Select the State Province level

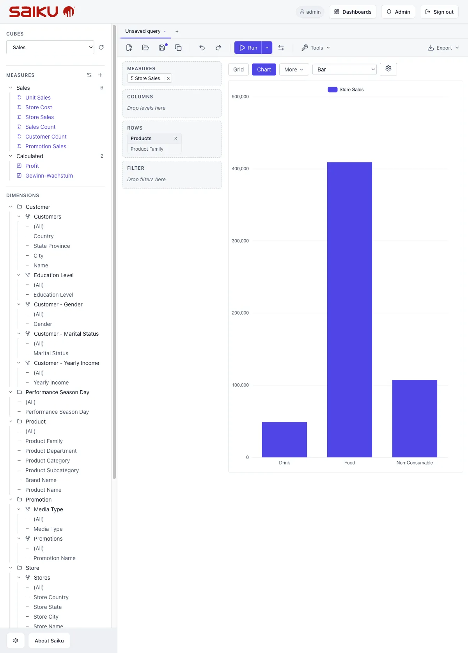point(52,246)
